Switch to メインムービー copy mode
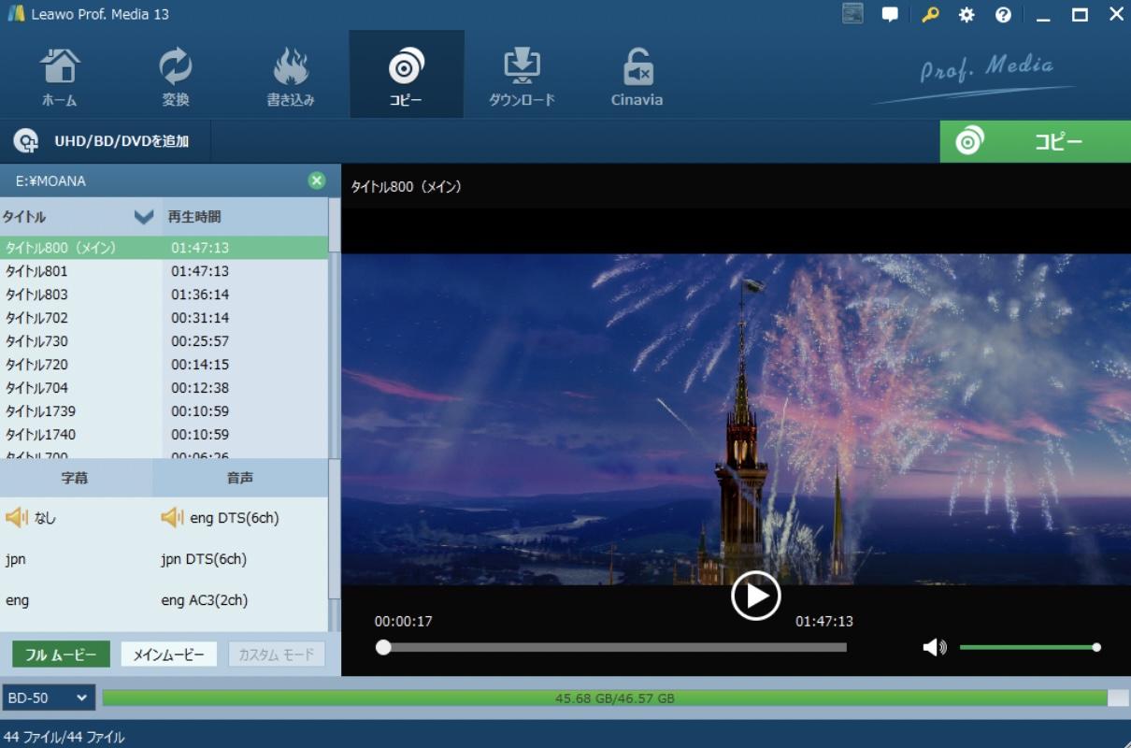1131x748 pixels. (x=169, y=654)
